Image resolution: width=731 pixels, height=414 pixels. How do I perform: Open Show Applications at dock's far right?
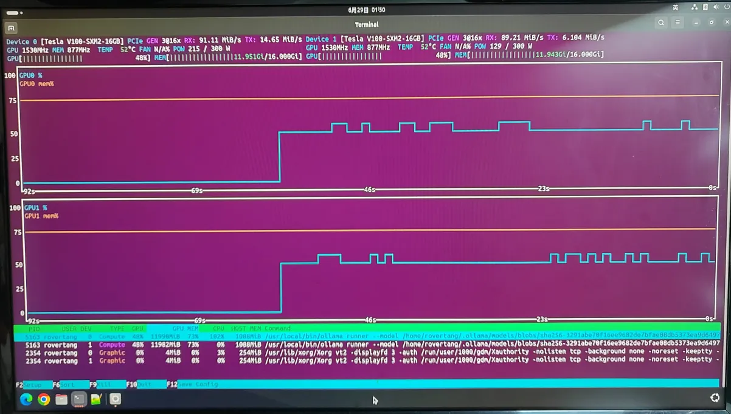coord(715,398)
